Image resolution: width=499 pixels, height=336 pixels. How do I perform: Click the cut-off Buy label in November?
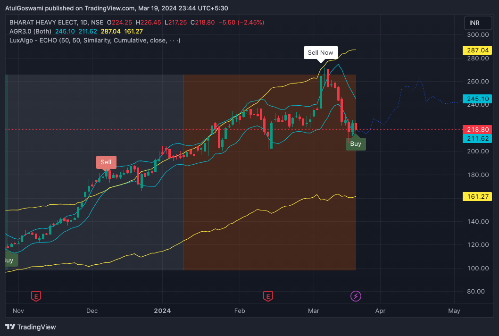tap(11, 260)
